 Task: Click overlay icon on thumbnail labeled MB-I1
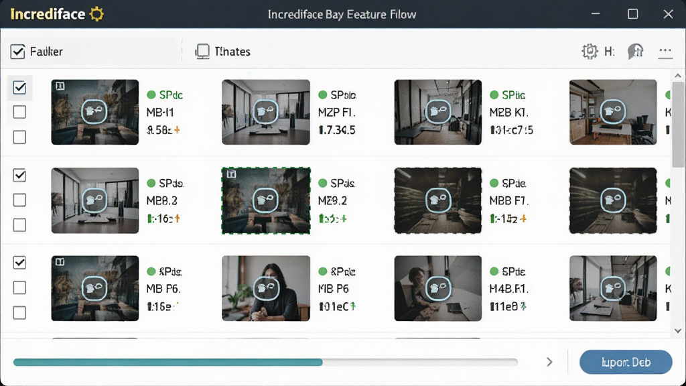click(x=94, y=112)
